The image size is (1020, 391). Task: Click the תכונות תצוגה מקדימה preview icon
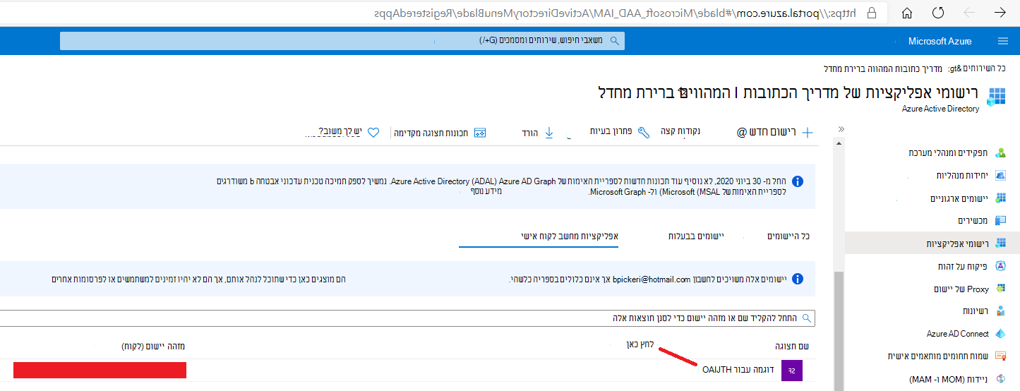[x=480, y=132]
